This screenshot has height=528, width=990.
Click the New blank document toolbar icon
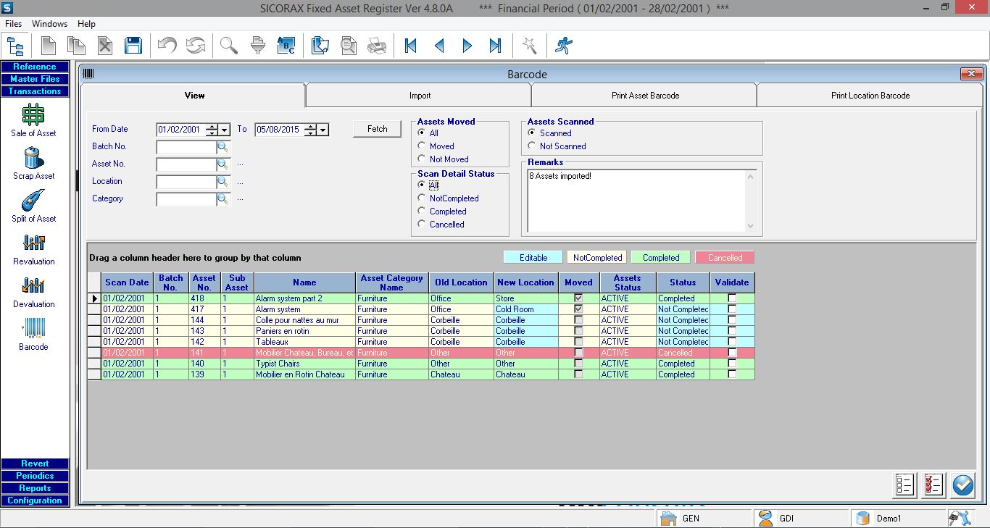tap(48, 46)
